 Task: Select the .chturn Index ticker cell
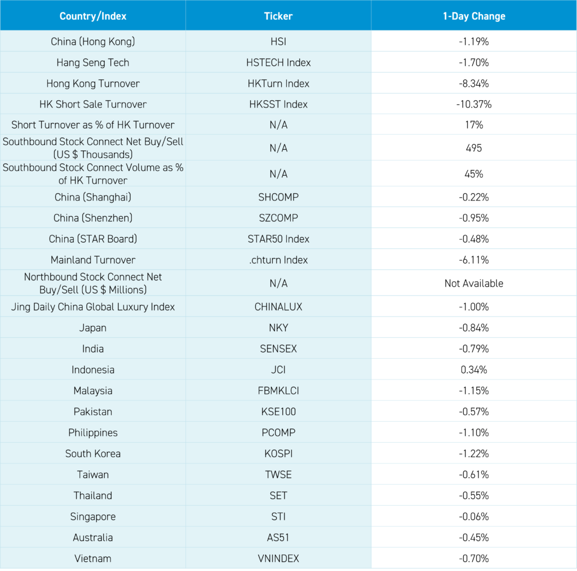point(278,260)
